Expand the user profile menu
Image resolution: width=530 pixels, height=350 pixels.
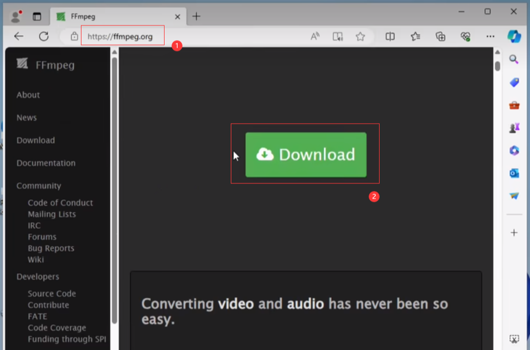pyautogui.click(x=16, y=16)
